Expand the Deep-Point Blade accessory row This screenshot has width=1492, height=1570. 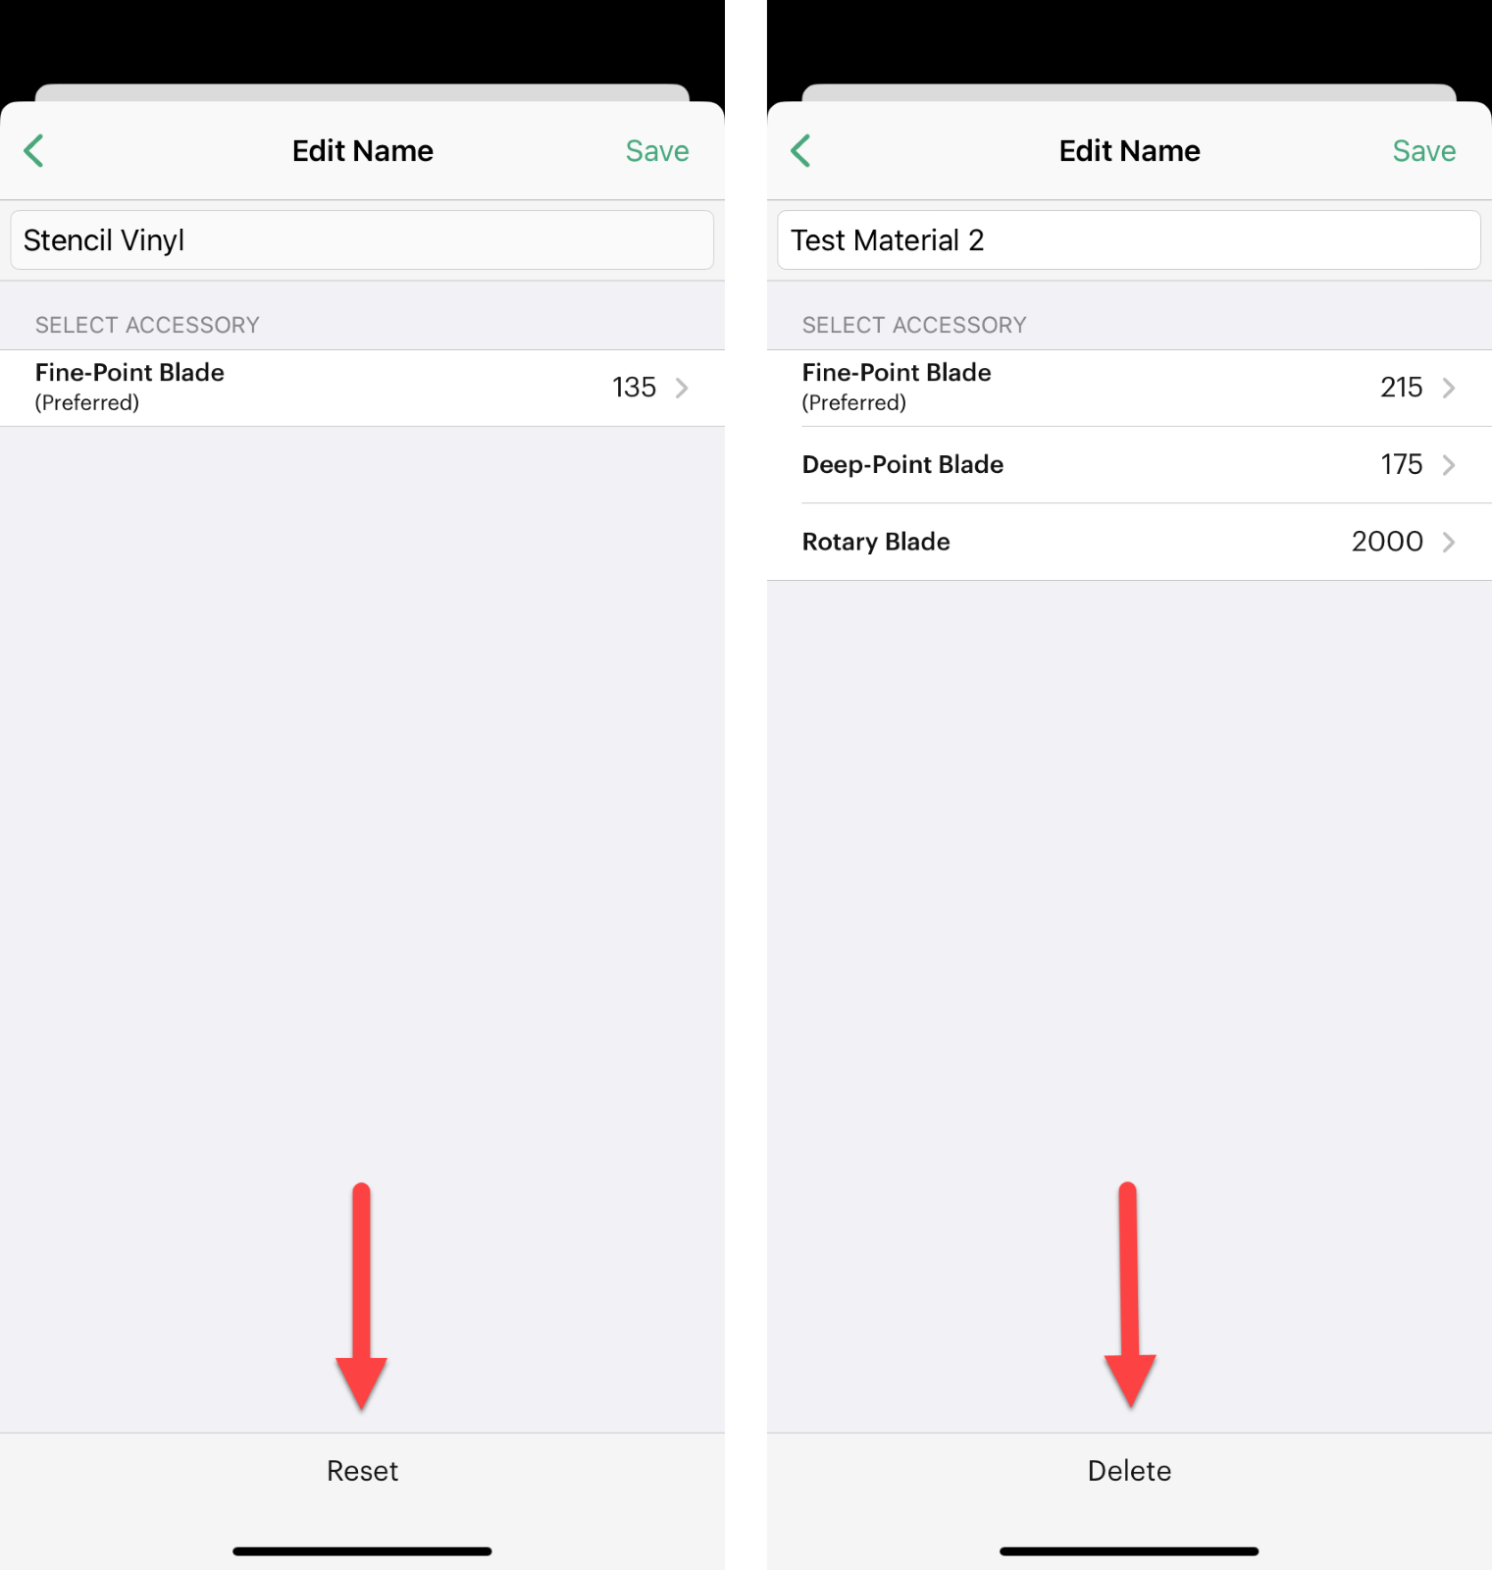click(1129, 465)
